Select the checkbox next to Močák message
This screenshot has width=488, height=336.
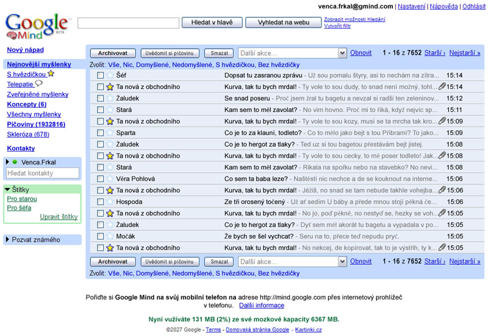(100, 236)
